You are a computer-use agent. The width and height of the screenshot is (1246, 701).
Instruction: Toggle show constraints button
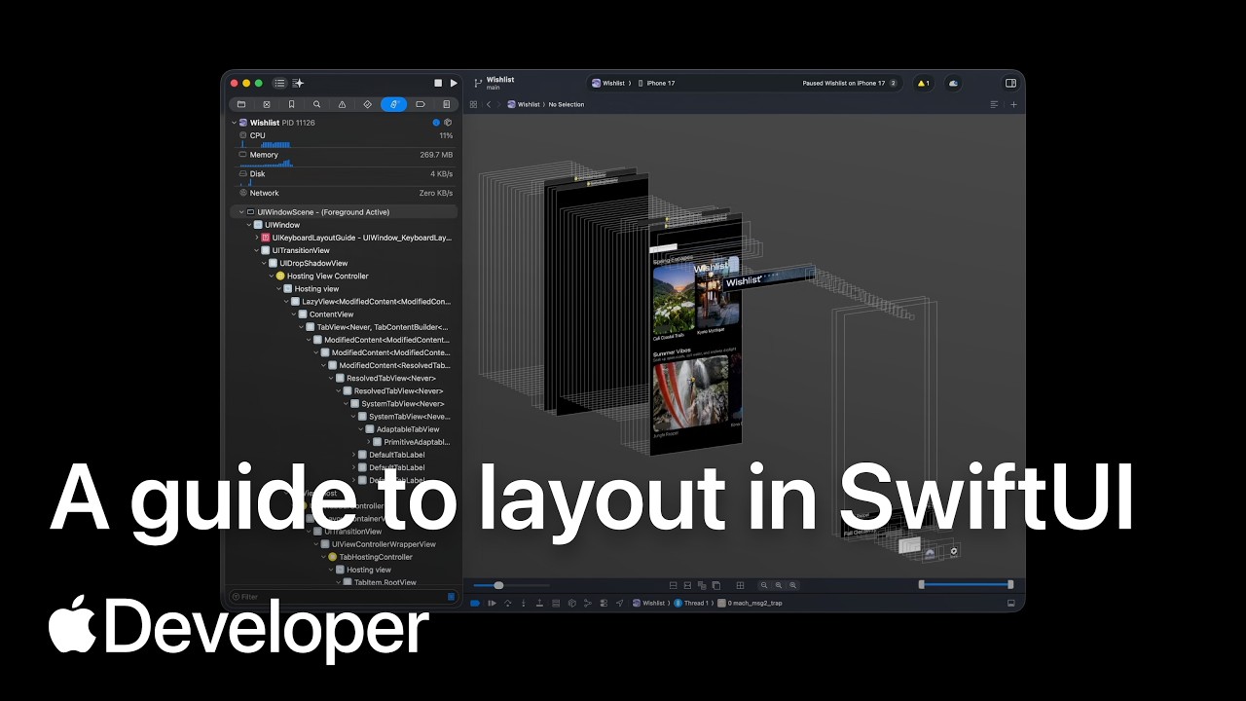coord(687,585)
